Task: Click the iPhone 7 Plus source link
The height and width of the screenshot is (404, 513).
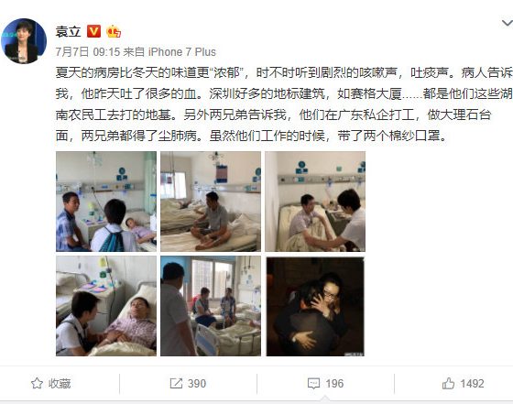Action: [x=182, y=51]
